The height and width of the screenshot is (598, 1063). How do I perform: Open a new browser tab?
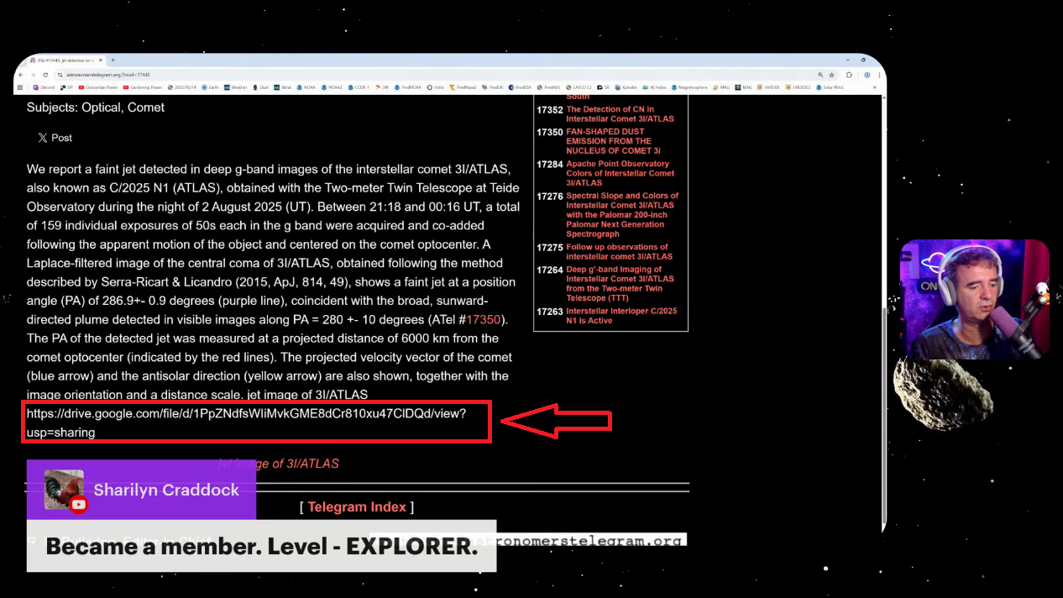113,60
